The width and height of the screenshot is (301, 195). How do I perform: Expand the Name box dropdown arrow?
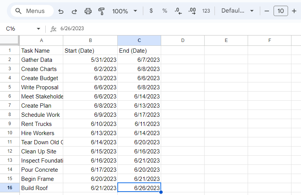point(38,29)
